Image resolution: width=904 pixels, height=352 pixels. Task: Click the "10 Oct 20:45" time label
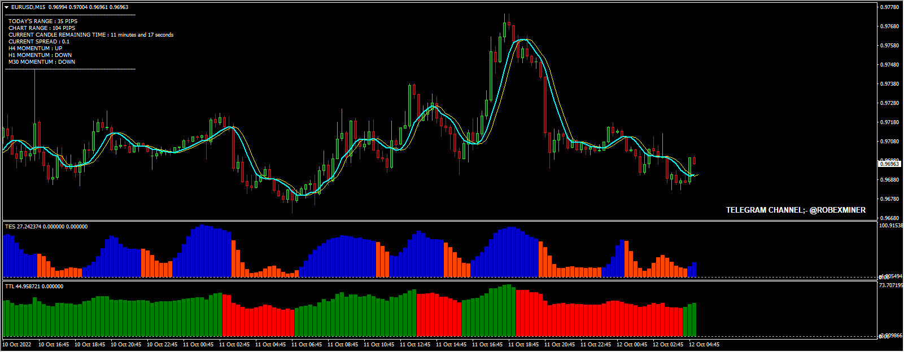pos(126,345)
